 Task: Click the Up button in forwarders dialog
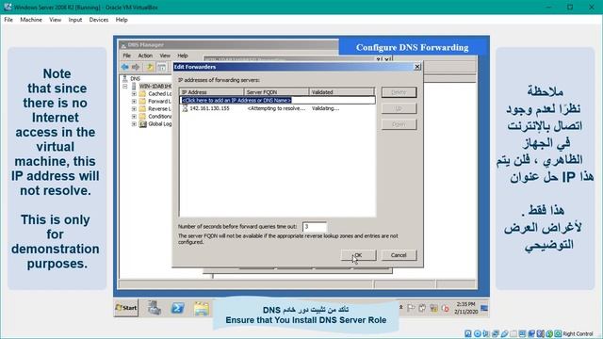(x=399, y=108)
